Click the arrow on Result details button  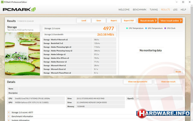point(156,20)
